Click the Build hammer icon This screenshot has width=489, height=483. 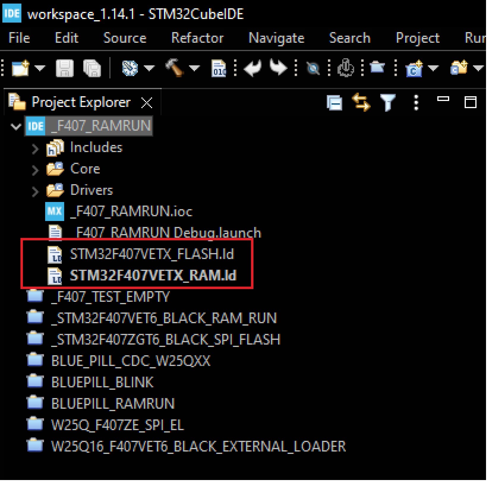(175, 68)
